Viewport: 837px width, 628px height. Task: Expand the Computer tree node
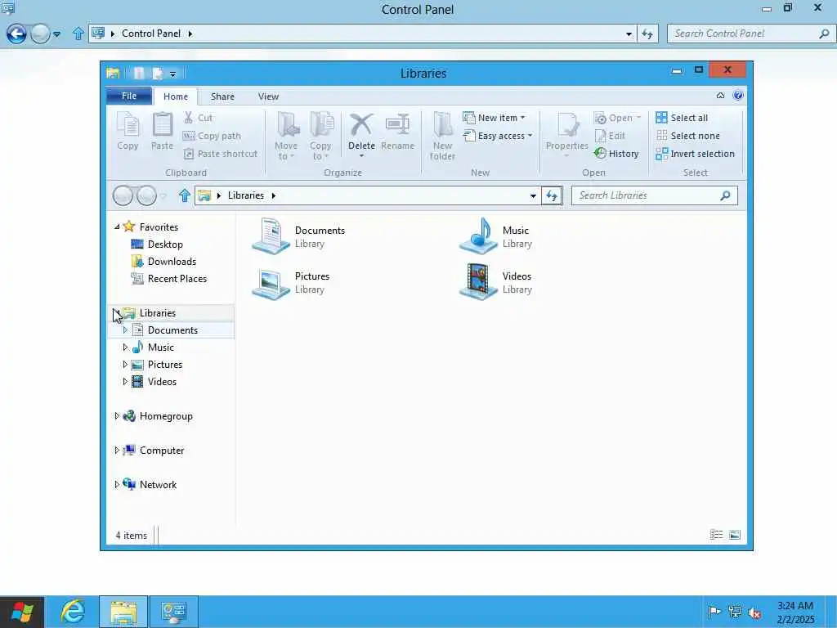coord(117,451)
